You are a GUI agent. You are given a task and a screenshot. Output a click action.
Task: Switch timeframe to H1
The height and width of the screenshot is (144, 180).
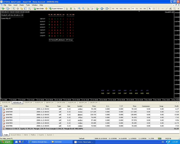(129, 9)
